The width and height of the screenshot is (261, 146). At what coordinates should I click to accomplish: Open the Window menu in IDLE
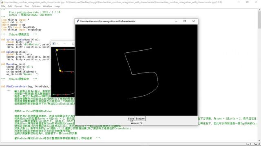[x=47, y=6]
